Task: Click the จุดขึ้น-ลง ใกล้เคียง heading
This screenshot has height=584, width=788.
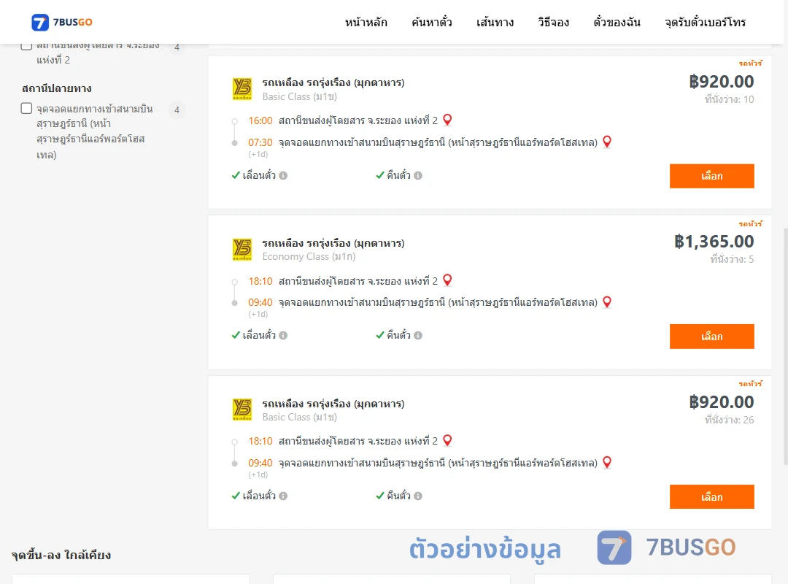Action: click(x=61, y=555)
